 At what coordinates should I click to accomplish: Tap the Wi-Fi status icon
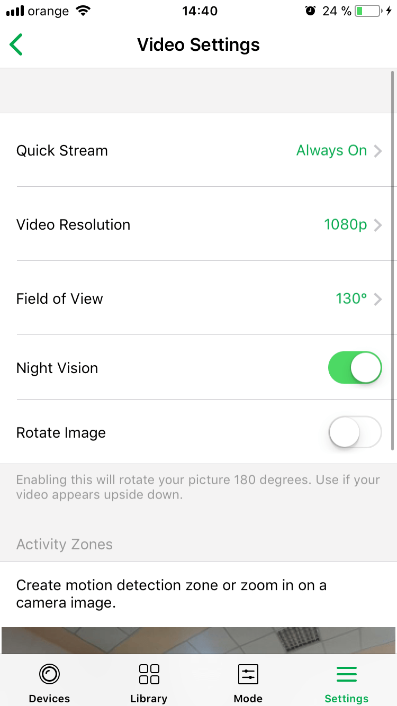pyautogui.click(x=83, y=11)
